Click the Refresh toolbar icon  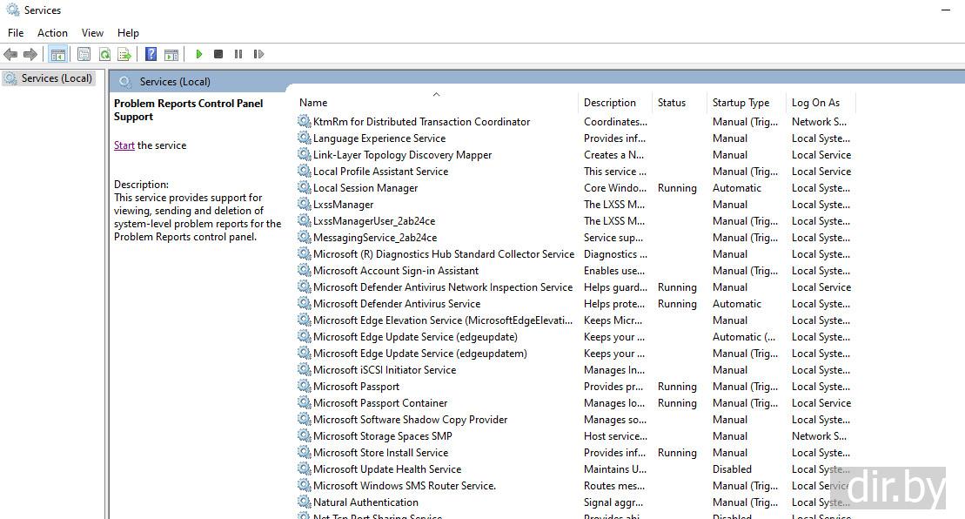click(104, 54)
